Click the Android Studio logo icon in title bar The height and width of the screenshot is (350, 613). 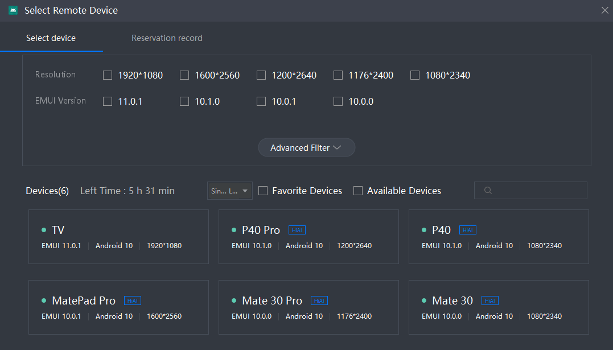[13, 10]
